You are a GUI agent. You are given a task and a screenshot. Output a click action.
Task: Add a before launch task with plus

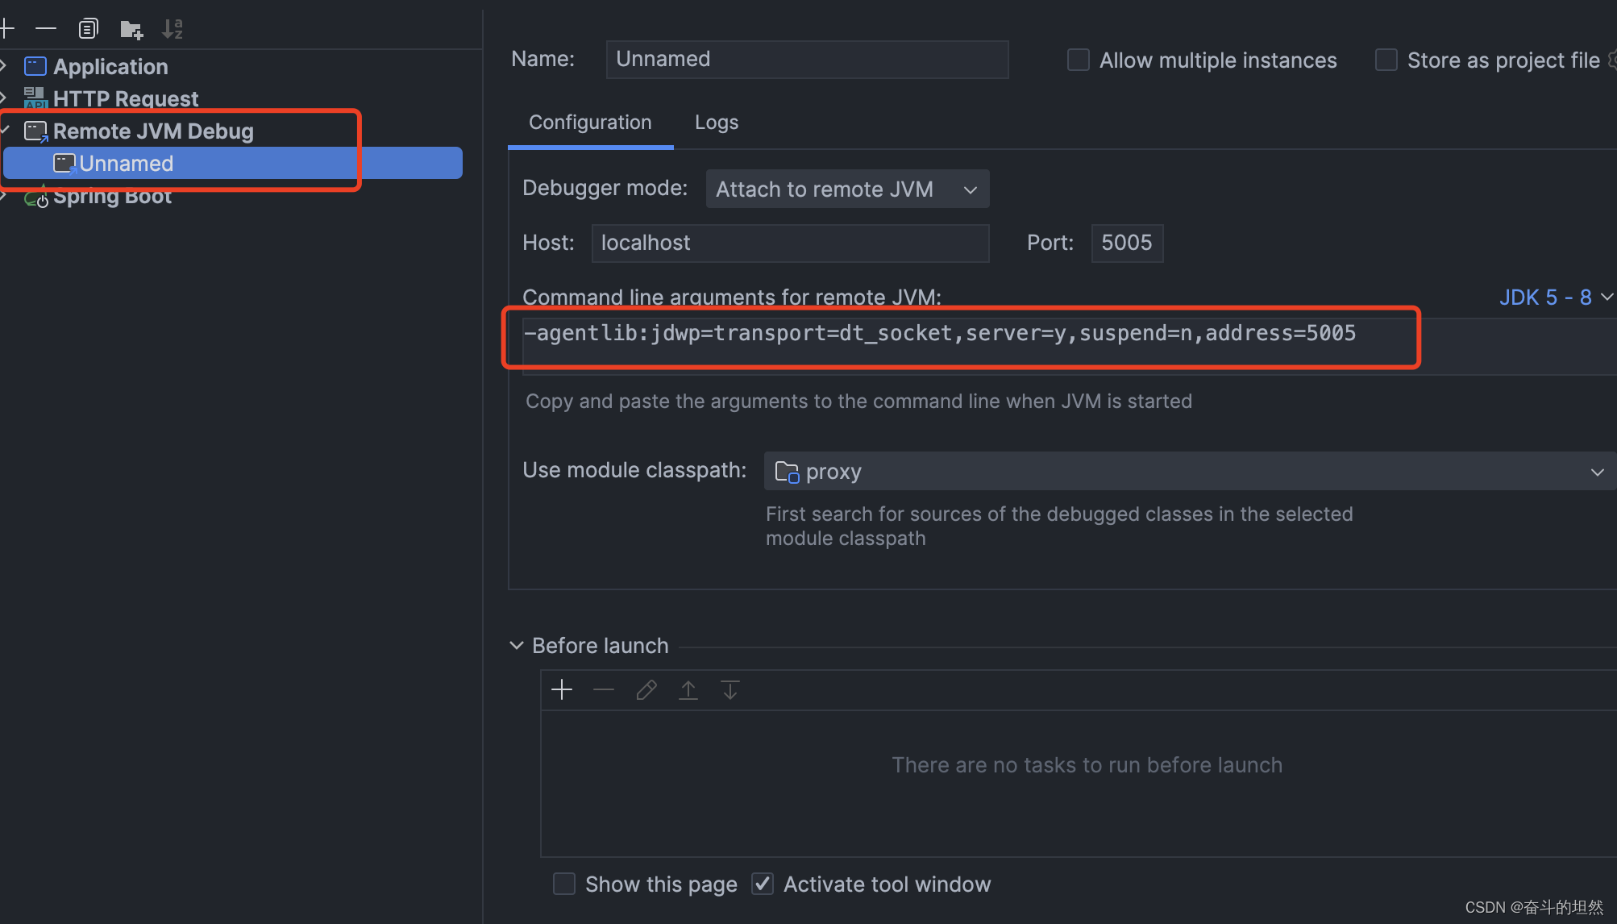coord(562,690)
